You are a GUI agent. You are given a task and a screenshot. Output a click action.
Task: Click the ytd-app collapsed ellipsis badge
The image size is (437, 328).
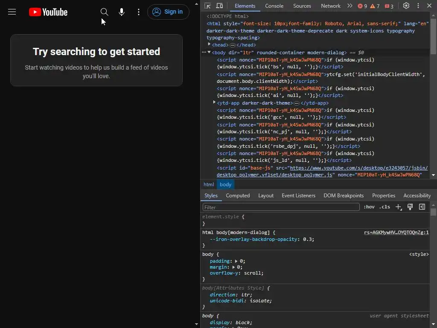click(x=297, y=103)
